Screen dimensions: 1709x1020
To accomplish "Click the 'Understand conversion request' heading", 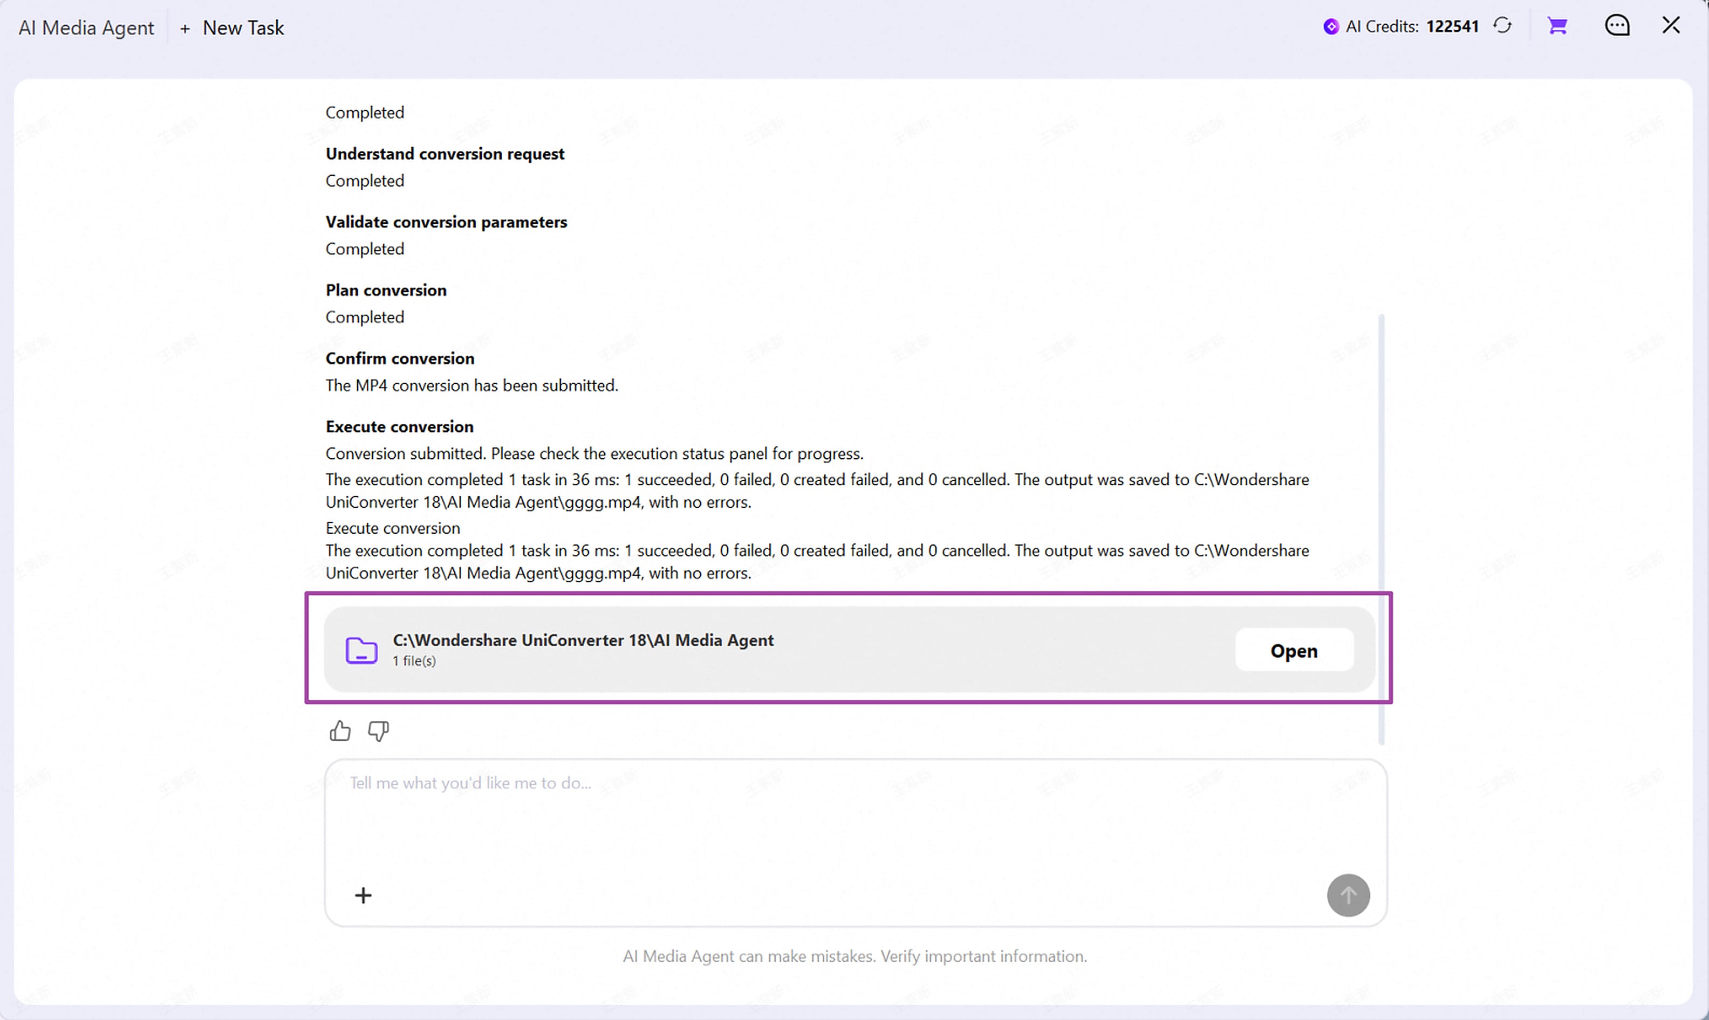I will [445, 154].
